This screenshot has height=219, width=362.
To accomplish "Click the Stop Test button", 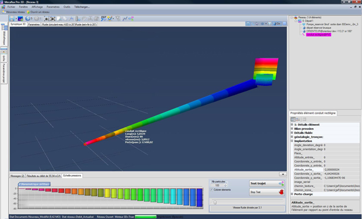I will pyautogui.click(x=267, y=192).
